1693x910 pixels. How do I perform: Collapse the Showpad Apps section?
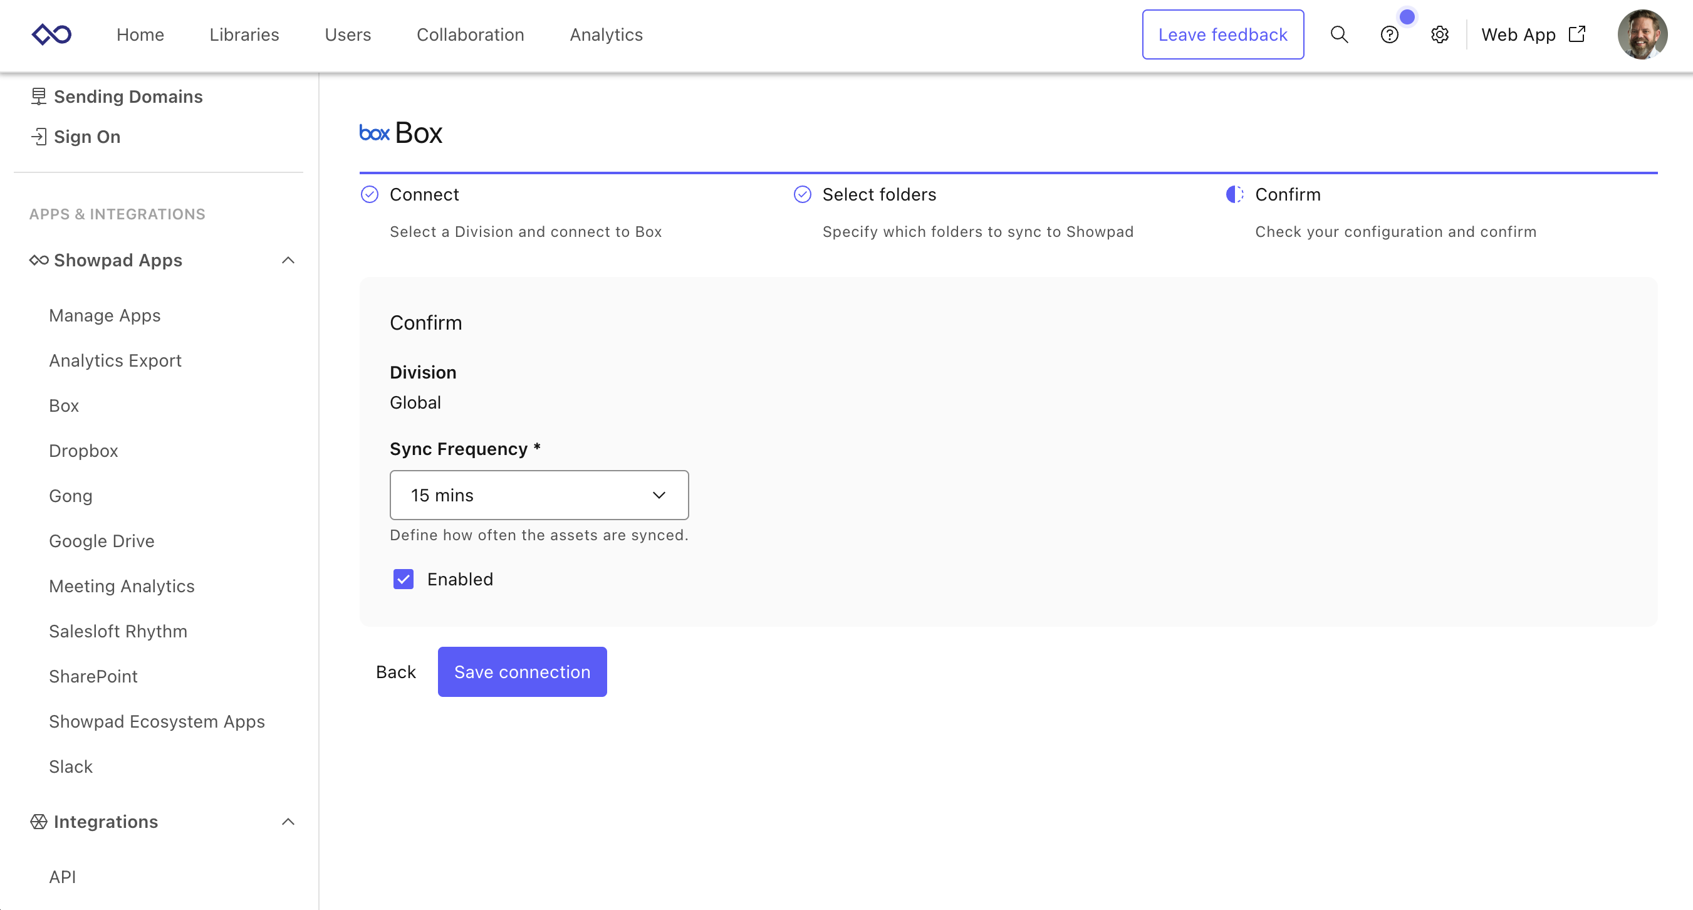[288, 260]
